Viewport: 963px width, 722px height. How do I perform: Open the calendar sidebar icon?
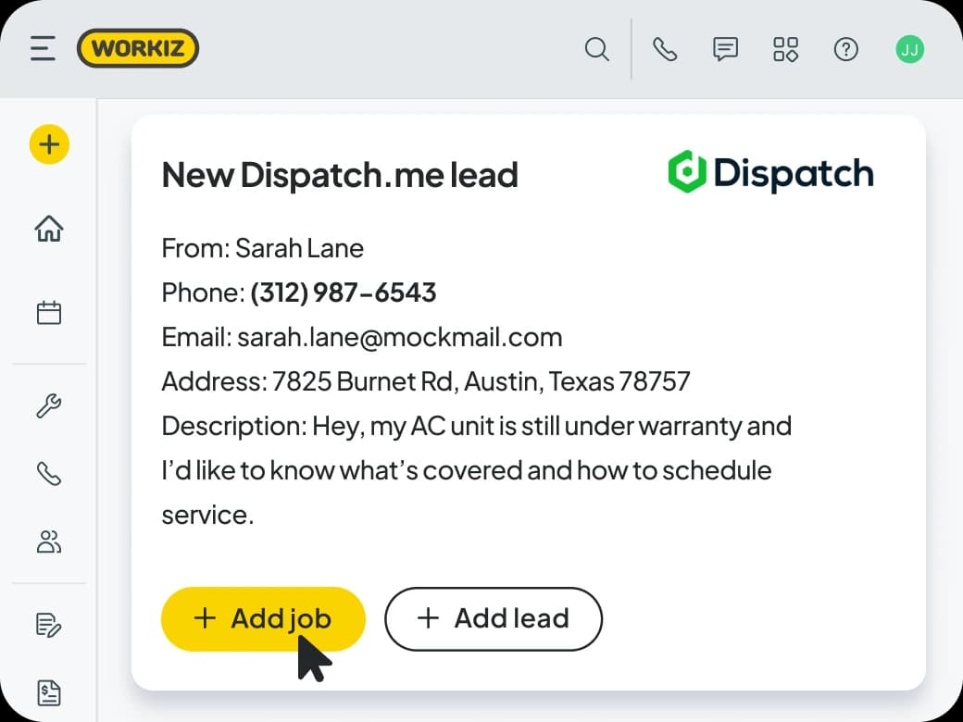48,312
